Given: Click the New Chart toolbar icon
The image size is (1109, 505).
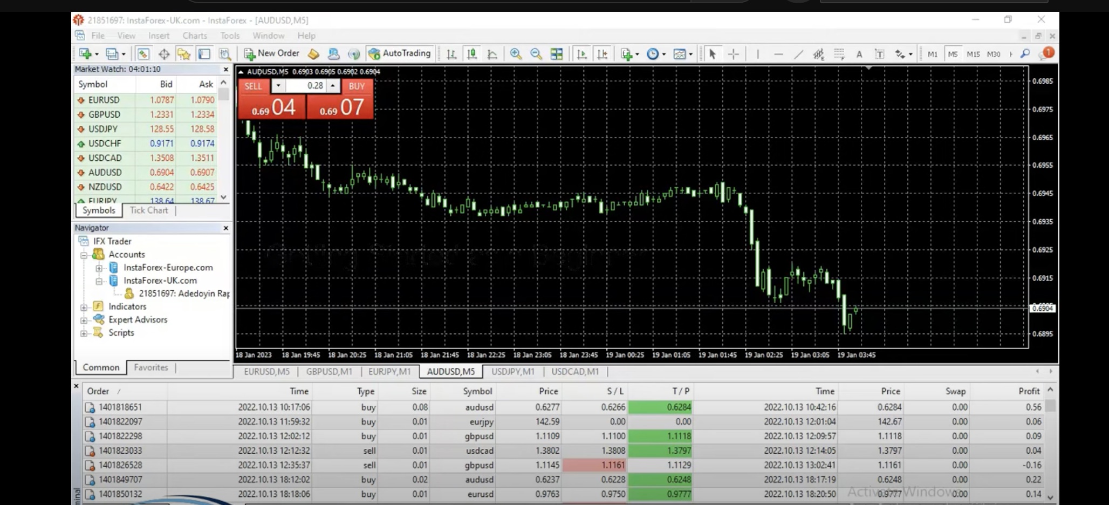Looking at the screenshot, I should click(85, 54).
